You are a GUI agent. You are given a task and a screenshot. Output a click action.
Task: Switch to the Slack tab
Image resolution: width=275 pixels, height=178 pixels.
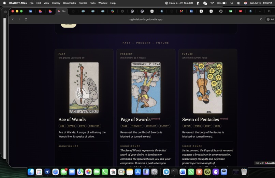coord(113,11)
